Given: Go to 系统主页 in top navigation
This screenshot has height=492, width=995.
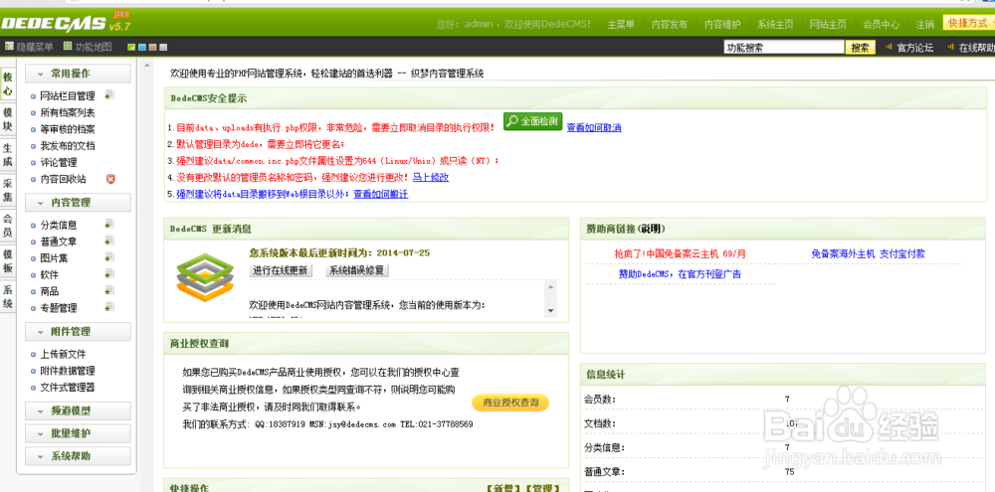Looking at the screenshot, I should coord(775,24).
